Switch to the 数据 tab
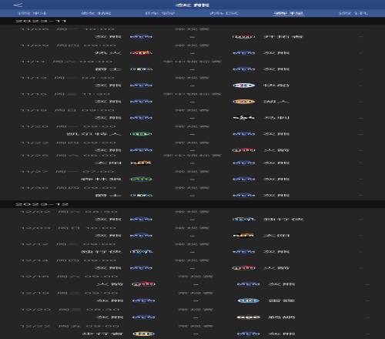This screenshot has height=339, width=385. click(x=96, y=13)
